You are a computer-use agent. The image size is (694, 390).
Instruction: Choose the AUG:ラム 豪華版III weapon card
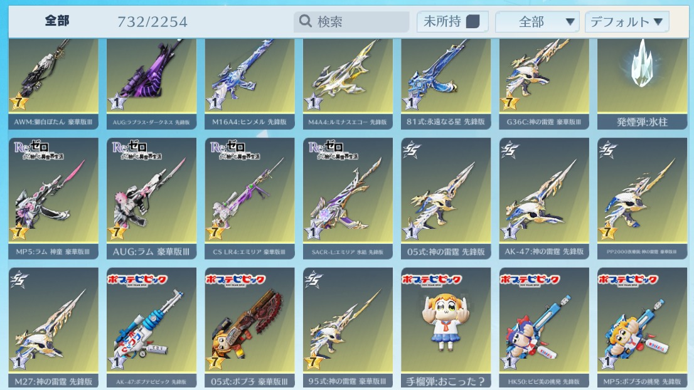[x=151, y=199]
